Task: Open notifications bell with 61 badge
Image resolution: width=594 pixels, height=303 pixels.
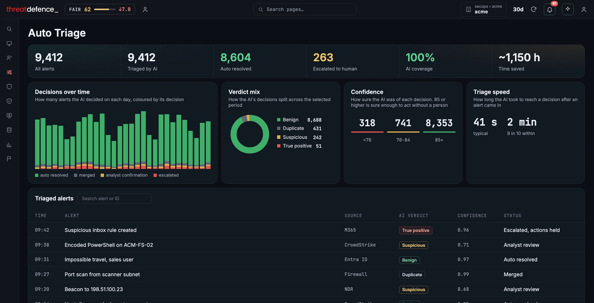Action: click(x=549, y=10)
